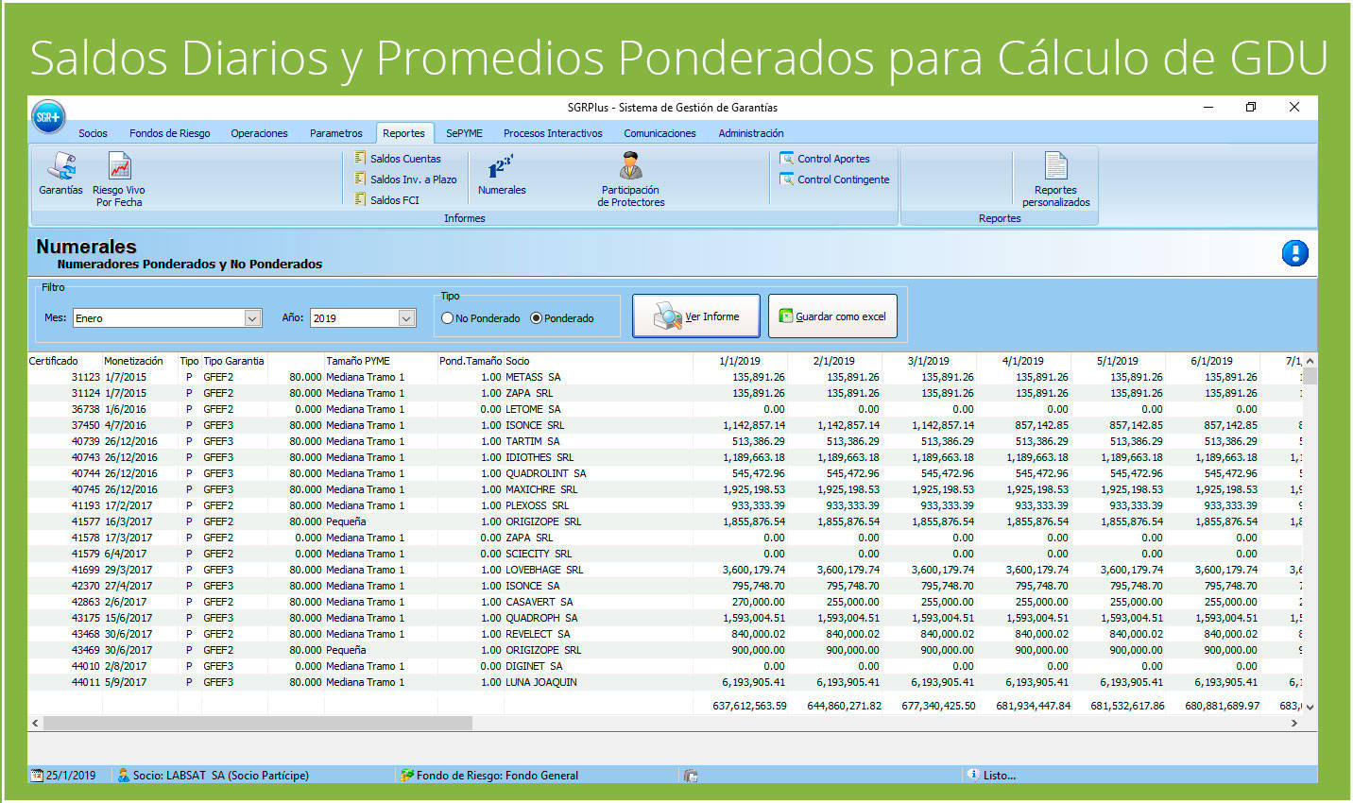Screen dimensions: 1353x803
Task: Click the blue information icon near Numerales header
Action: pyautogui.click(x=1294, y=253)
